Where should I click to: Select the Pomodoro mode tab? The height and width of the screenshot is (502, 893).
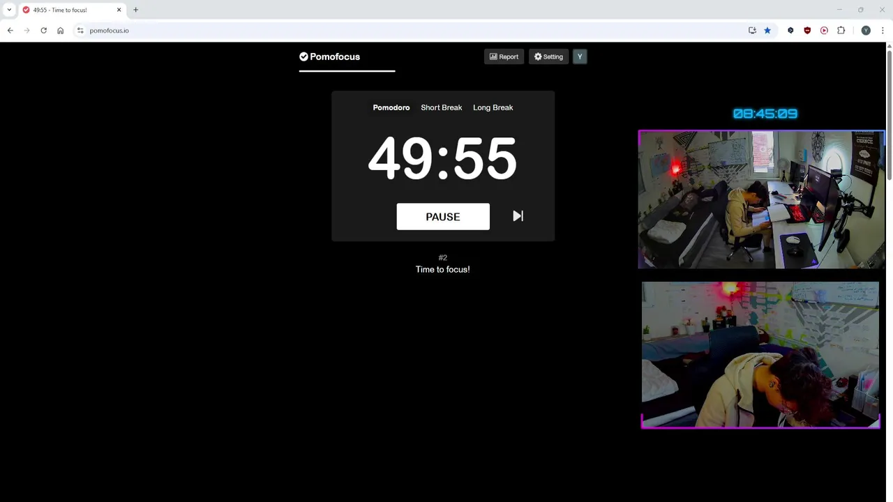pyautogui.click(x=391, y=107)
